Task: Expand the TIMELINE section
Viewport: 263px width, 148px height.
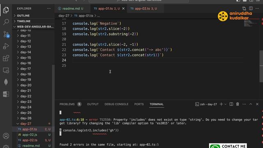Action: [33, 21]
